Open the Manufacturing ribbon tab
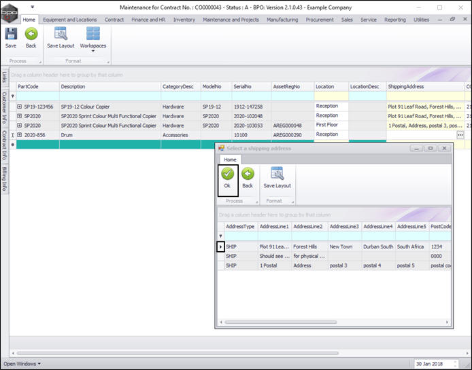472x370 pixels. coord(282,20)
